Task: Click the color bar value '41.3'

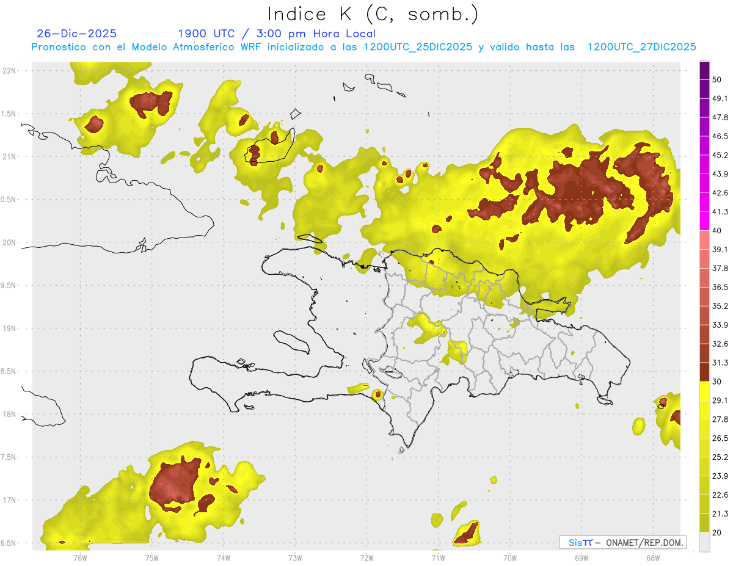Action: [721, 212]
